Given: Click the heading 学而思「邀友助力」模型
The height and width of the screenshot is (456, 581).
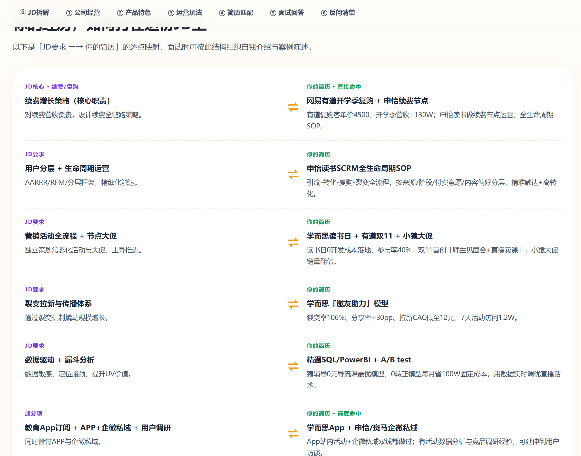Looking at the screenshot, I should (x=348, y=304).
